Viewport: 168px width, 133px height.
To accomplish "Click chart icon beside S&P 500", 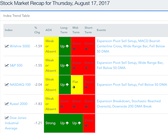I will tap(7, 65).
